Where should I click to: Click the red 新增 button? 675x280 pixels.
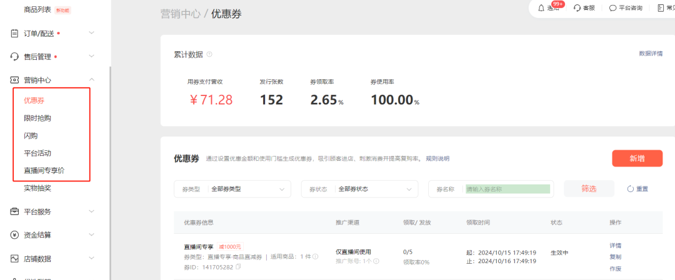point(637,158)
